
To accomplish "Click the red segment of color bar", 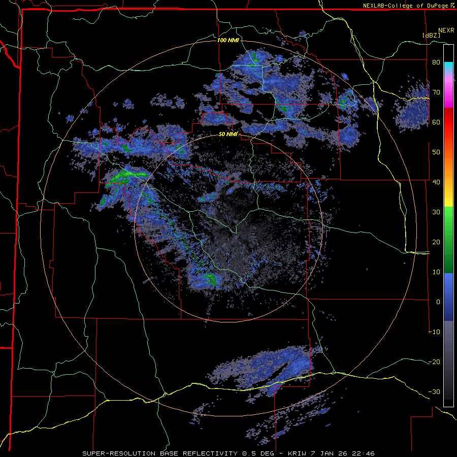I will pos(448,122).
